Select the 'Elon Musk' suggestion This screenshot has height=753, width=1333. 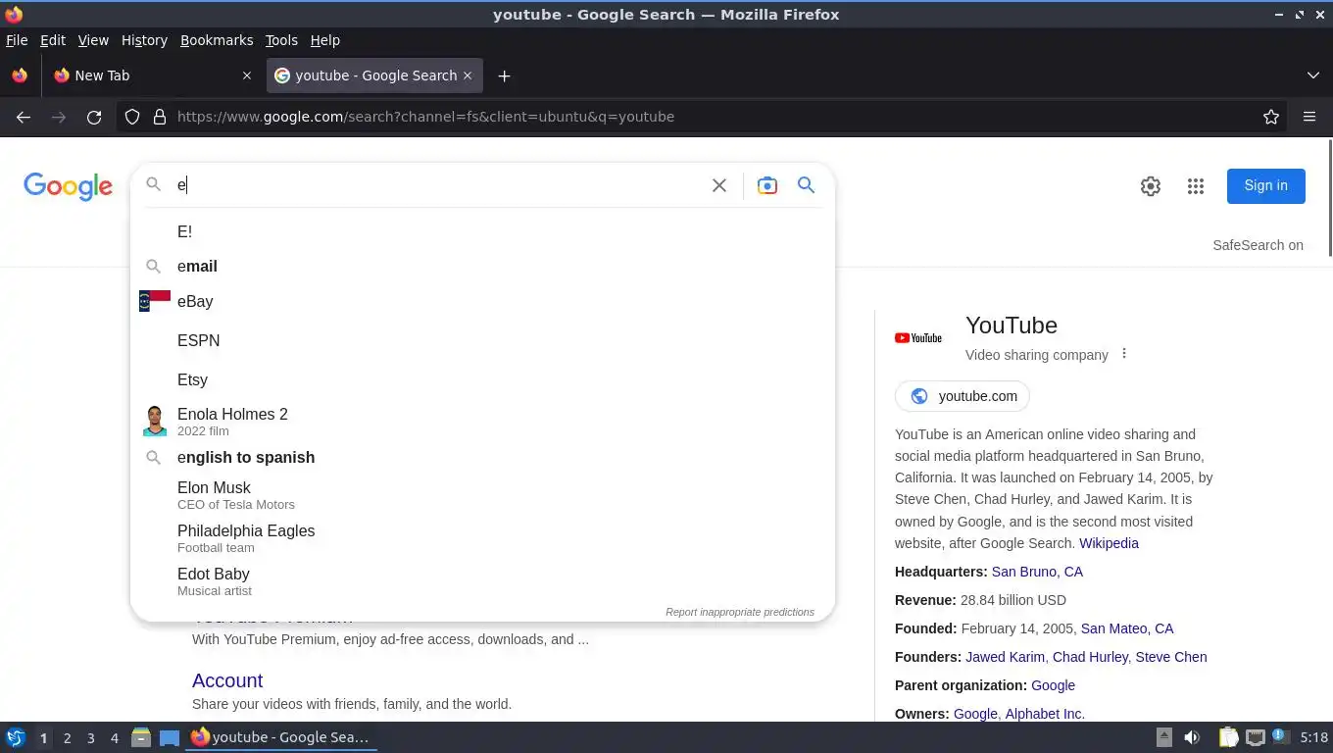click(482, 495)
